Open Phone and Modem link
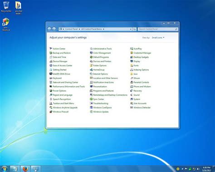The height and width of the screenshot is (172, 215). click(142, 87)
